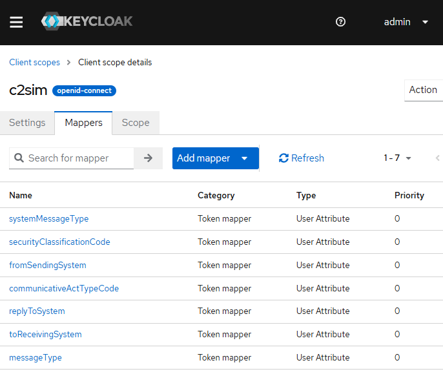The width and height of the screenshot is (443, 376).
Task: Click the search arrow submit button
Action: coord(148,158)
